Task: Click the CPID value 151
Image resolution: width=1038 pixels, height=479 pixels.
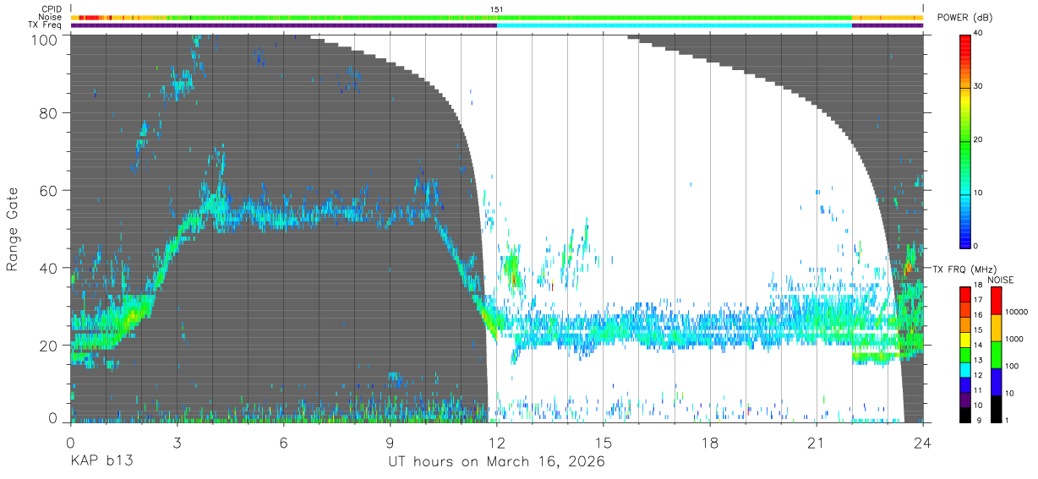Action: pyautogui.click(x=496, y=9)
